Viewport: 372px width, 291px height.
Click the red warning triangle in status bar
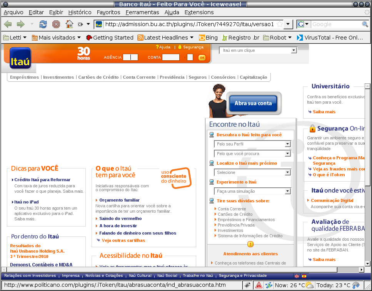click(259, 285)
